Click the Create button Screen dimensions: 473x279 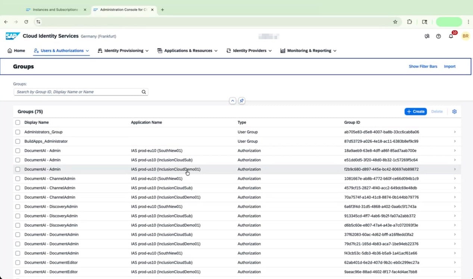pyautogui.click(x=416, y=112)
